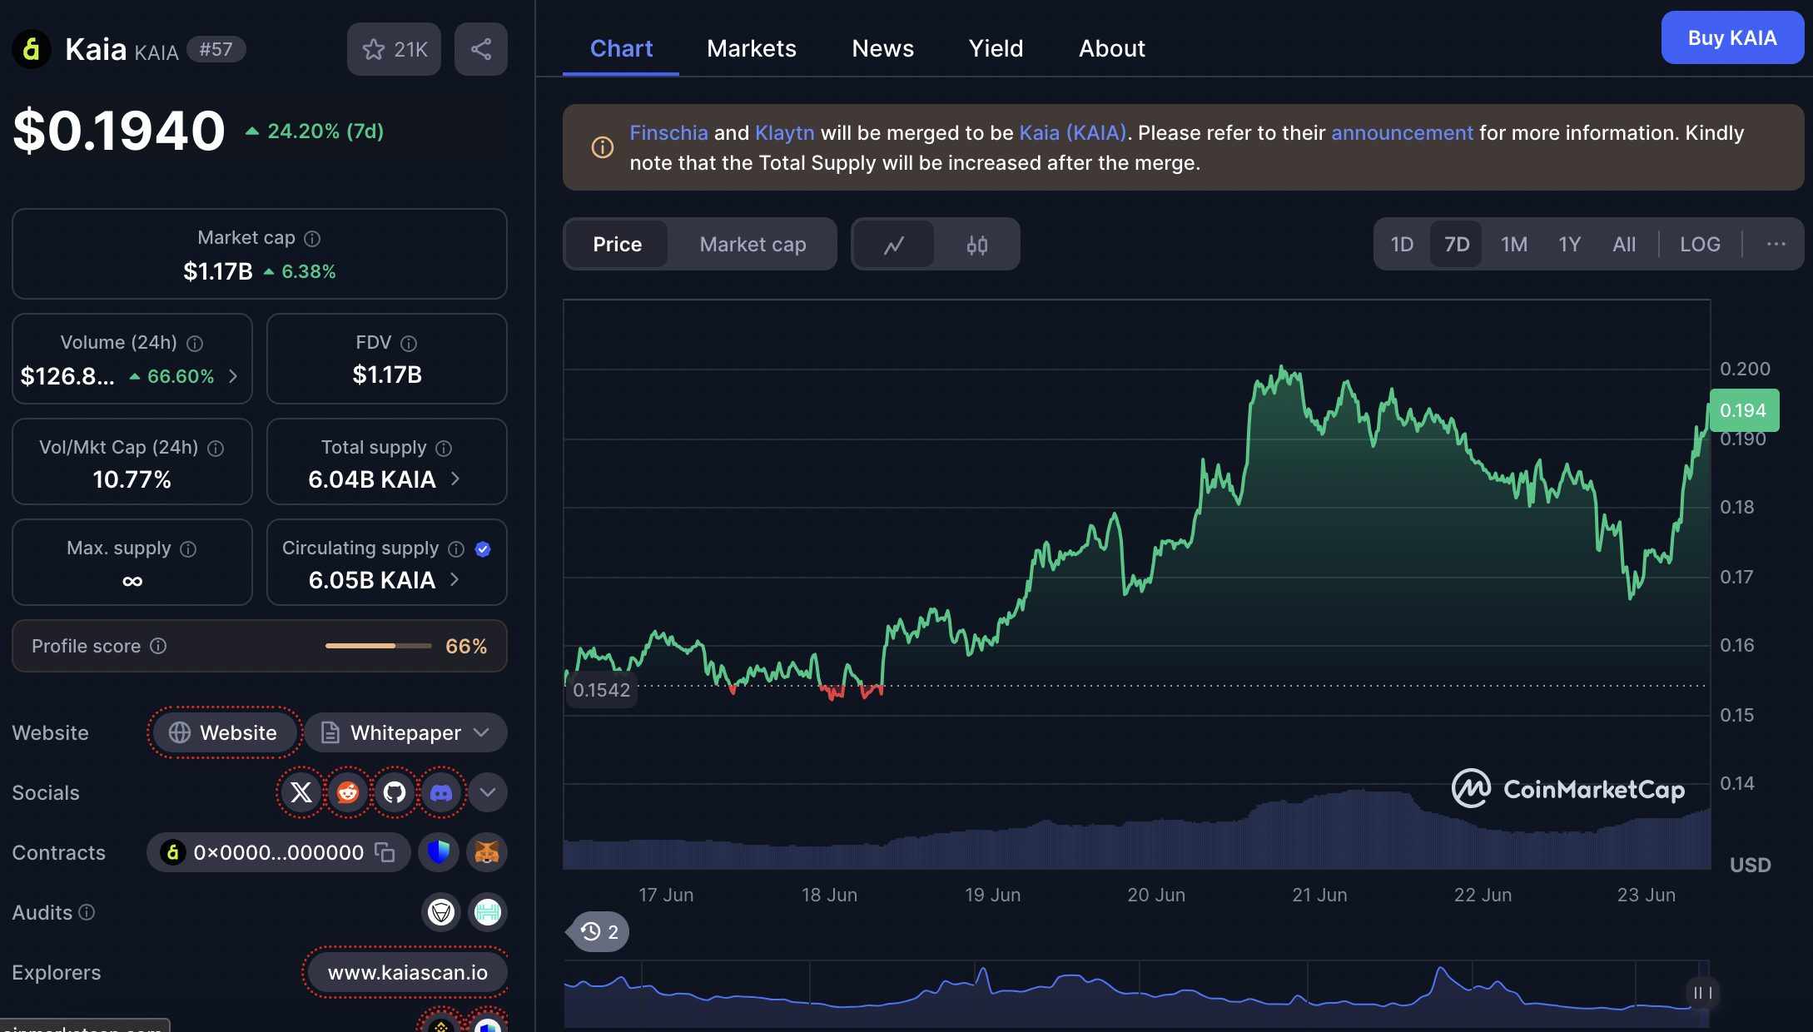Open the Yield tab
The image size is (1813, 1032).
pyautogui.click(x=996, y=48)
